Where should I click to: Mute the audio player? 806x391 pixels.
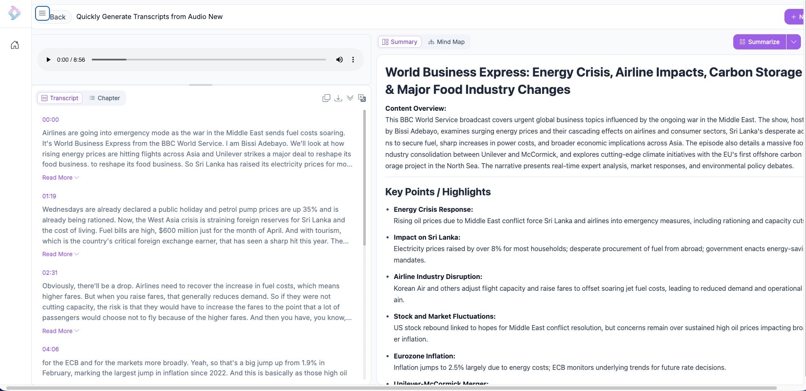[x=339, y=60]
